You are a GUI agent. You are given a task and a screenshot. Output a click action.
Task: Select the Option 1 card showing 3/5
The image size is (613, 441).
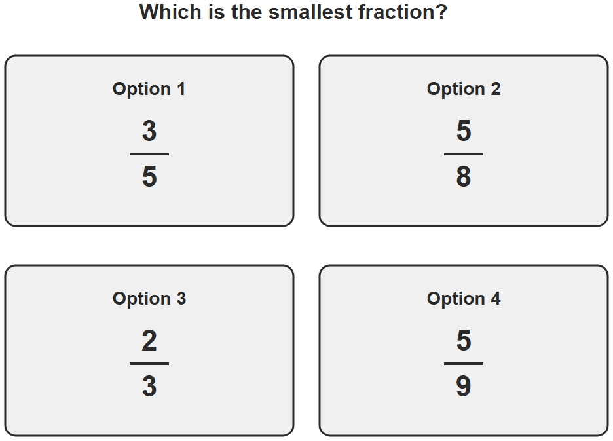[149, 141]
